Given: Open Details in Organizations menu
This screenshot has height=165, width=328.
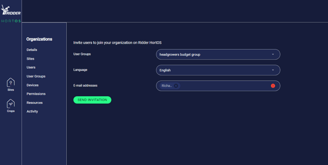Looking at the screenshot, I should (32, 50).
